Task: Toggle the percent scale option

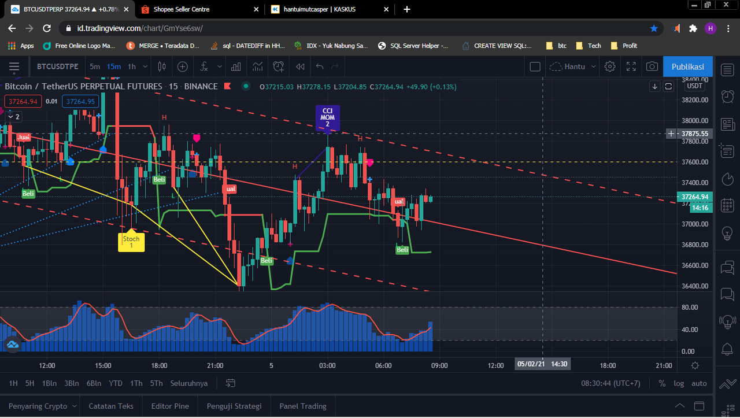Action: (x=661, y=383)
